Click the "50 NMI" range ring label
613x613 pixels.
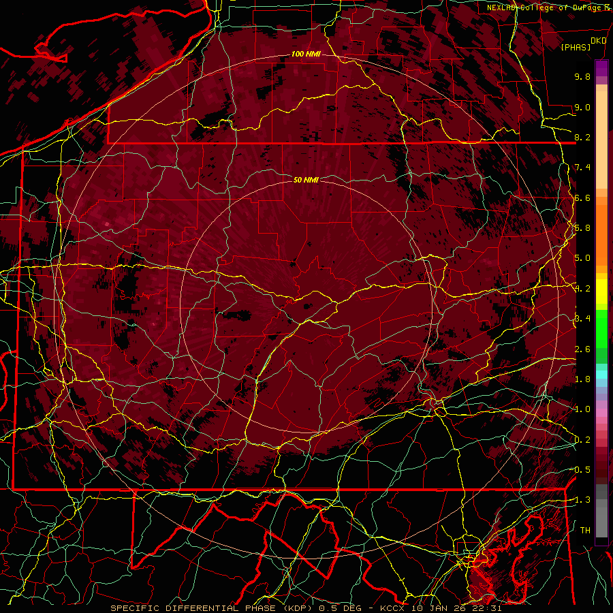[306, 180]
